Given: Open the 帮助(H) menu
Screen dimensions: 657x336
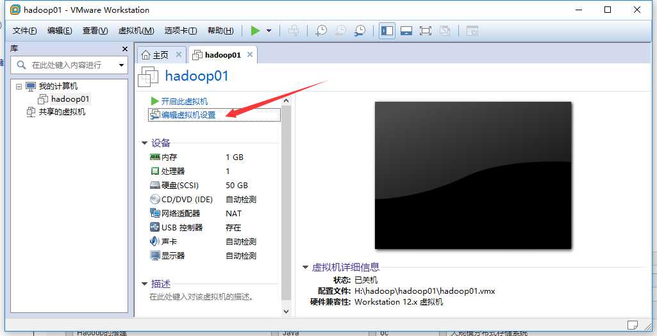Looking at the screenshot, I should [x=220, y=31].
